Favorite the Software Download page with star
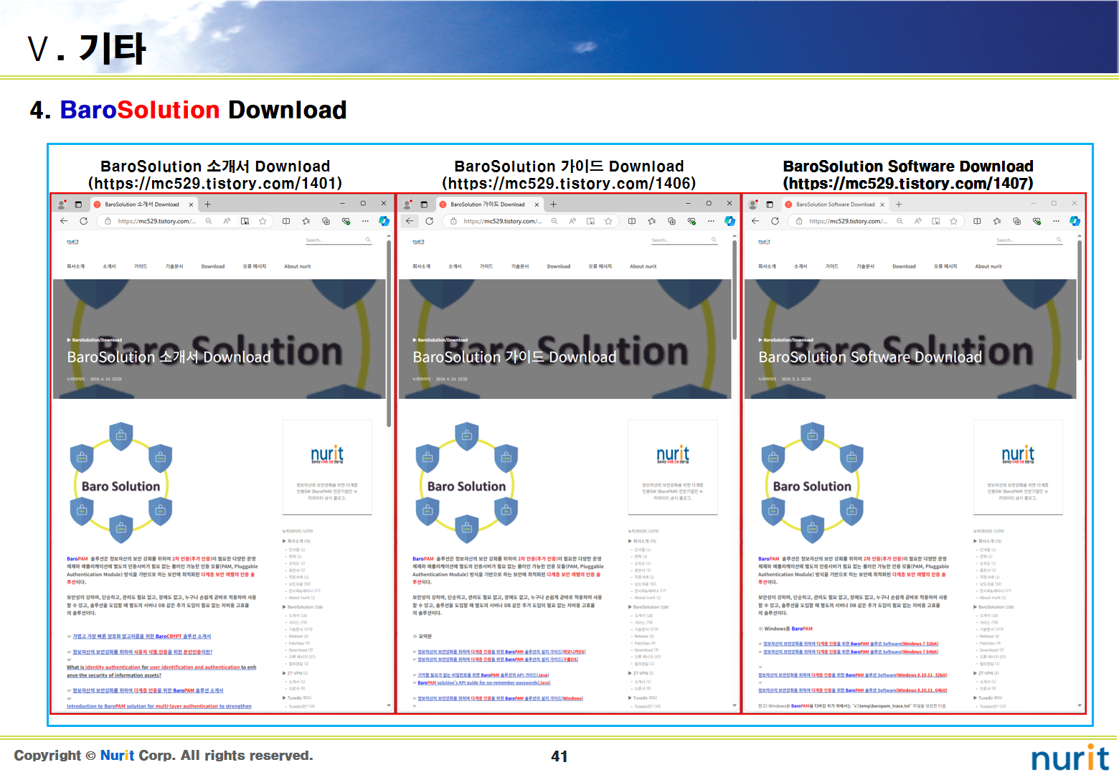This screenshot has height=775, width=1119. 953,221
